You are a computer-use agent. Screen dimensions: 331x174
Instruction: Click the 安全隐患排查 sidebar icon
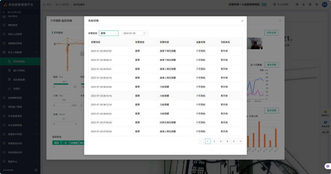click(x=4, y=116)
